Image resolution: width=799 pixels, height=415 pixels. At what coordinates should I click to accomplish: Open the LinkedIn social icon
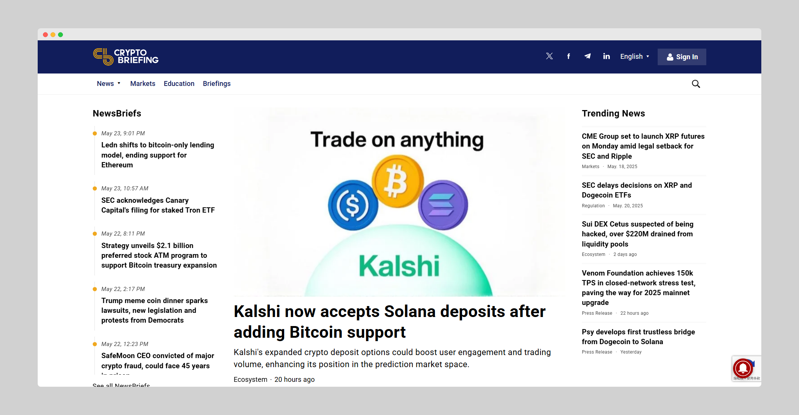[606, 56]
